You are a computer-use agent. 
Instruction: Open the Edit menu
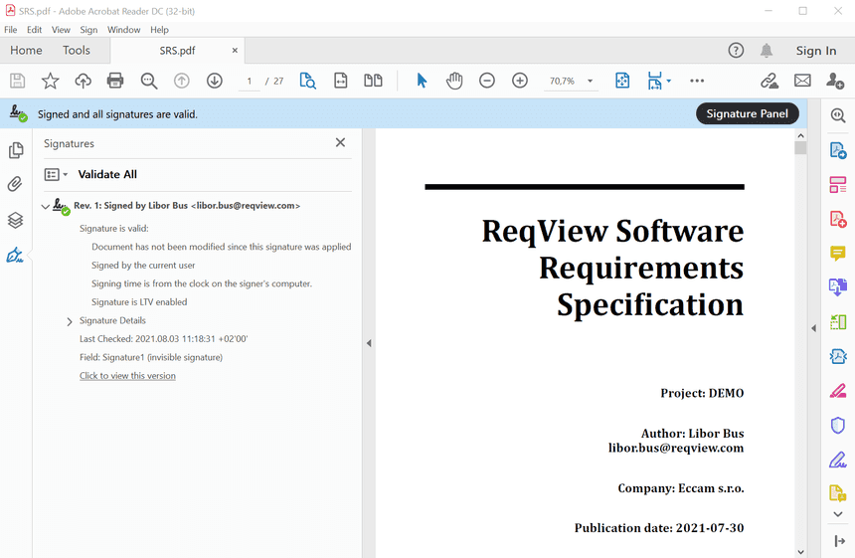(x=35, y=30)
